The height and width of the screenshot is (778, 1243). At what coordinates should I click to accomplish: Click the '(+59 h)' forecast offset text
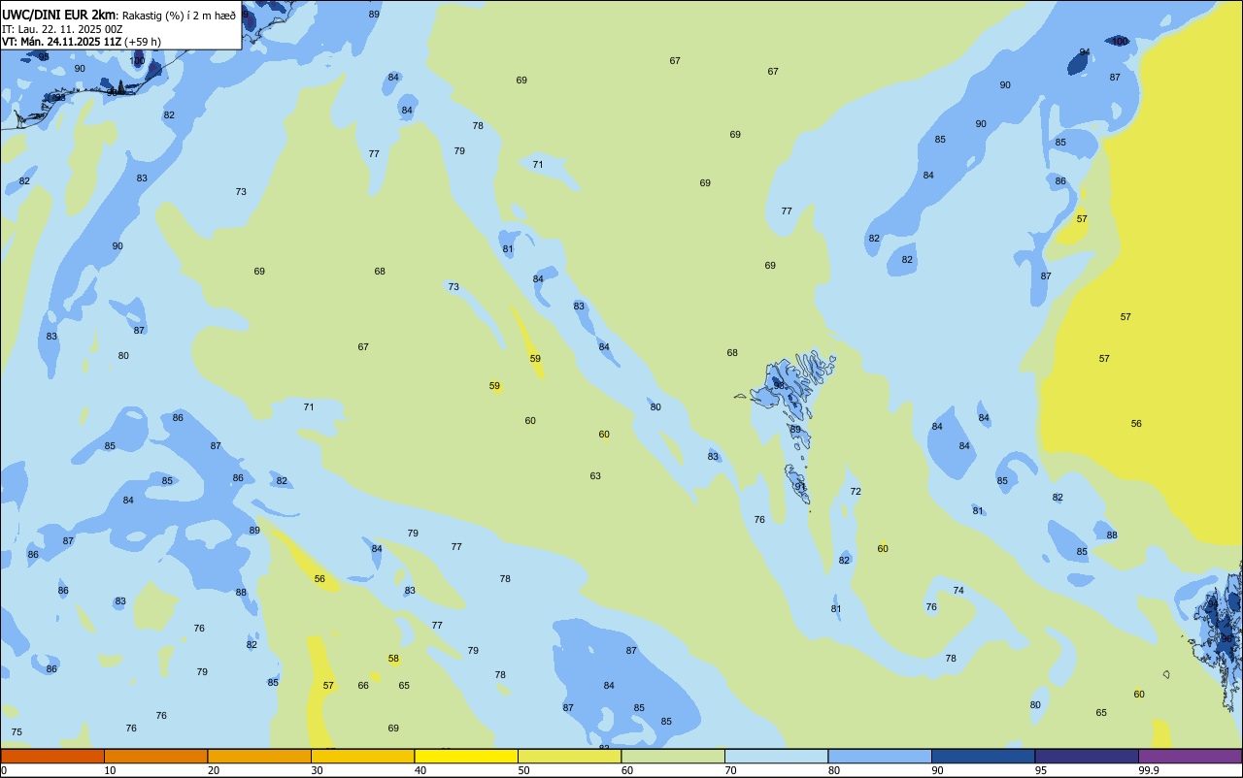(143, 42)
